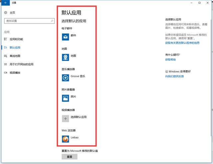The height and width of the screenshot is (164, 213).
Task: Open 离线地图 settings page
Action: click(15, 56)
